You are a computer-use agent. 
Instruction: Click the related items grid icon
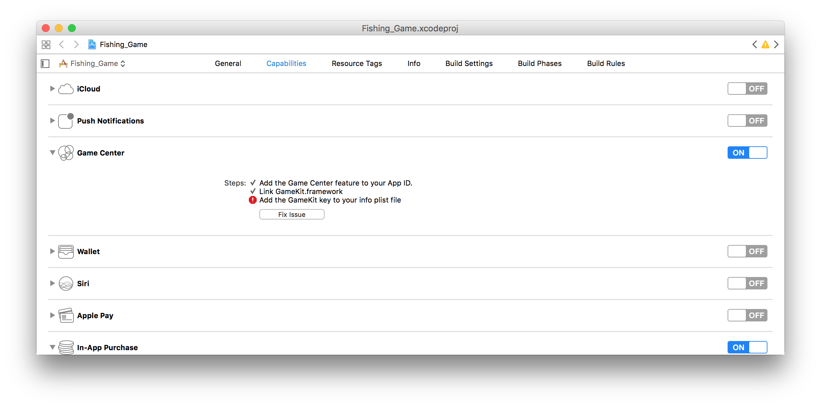[x=46, y=44]
